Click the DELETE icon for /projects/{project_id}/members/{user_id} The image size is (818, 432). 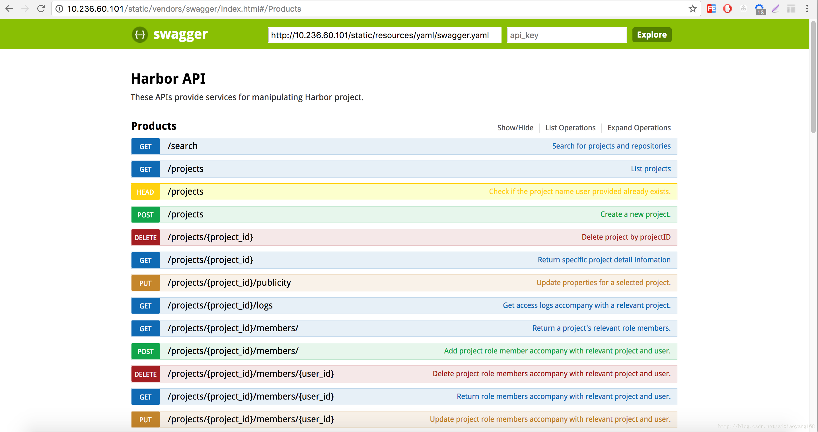145,374
